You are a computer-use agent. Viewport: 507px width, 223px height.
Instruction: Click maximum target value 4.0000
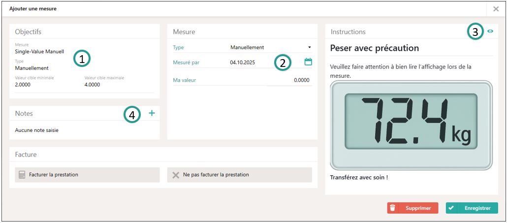(92, 85)
